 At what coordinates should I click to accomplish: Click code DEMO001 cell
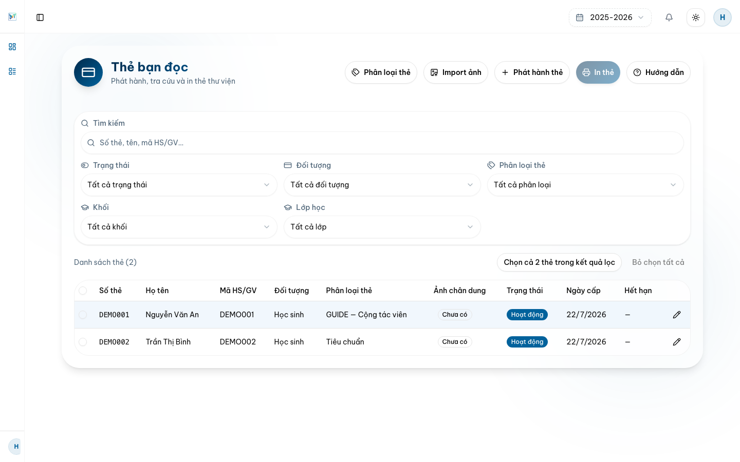click(237, 315)
